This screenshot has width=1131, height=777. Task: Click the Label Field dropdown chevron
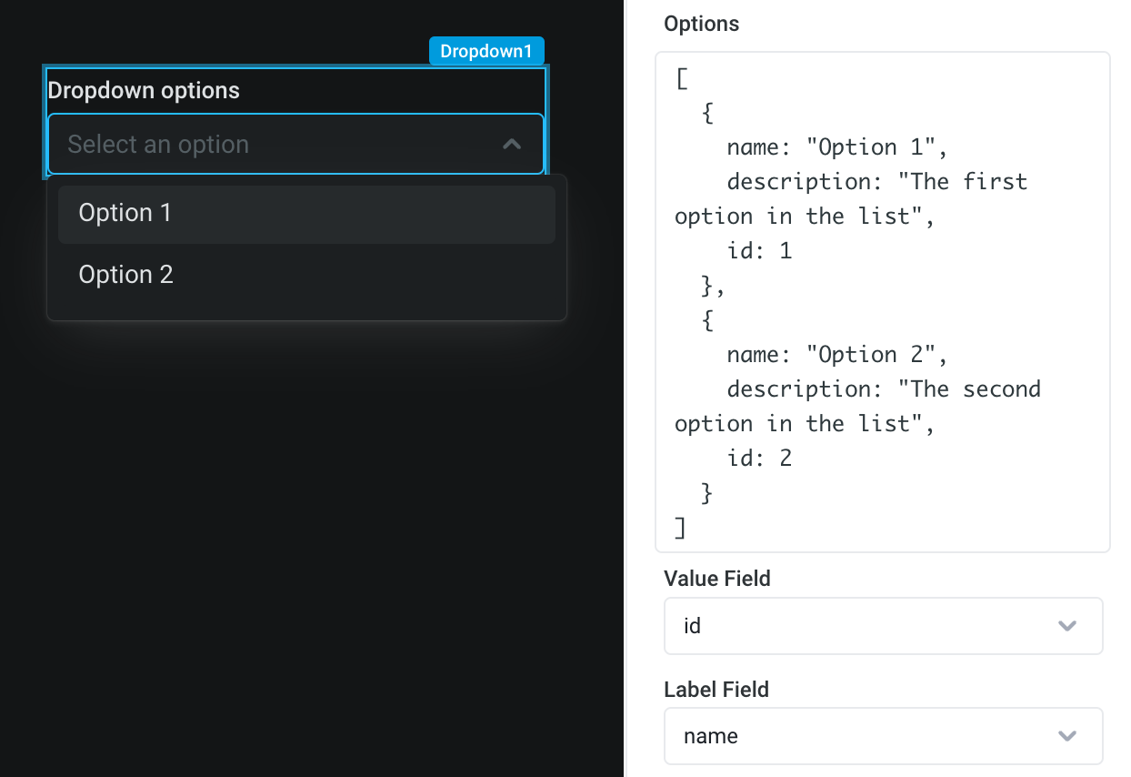(x=1067, y=735)
